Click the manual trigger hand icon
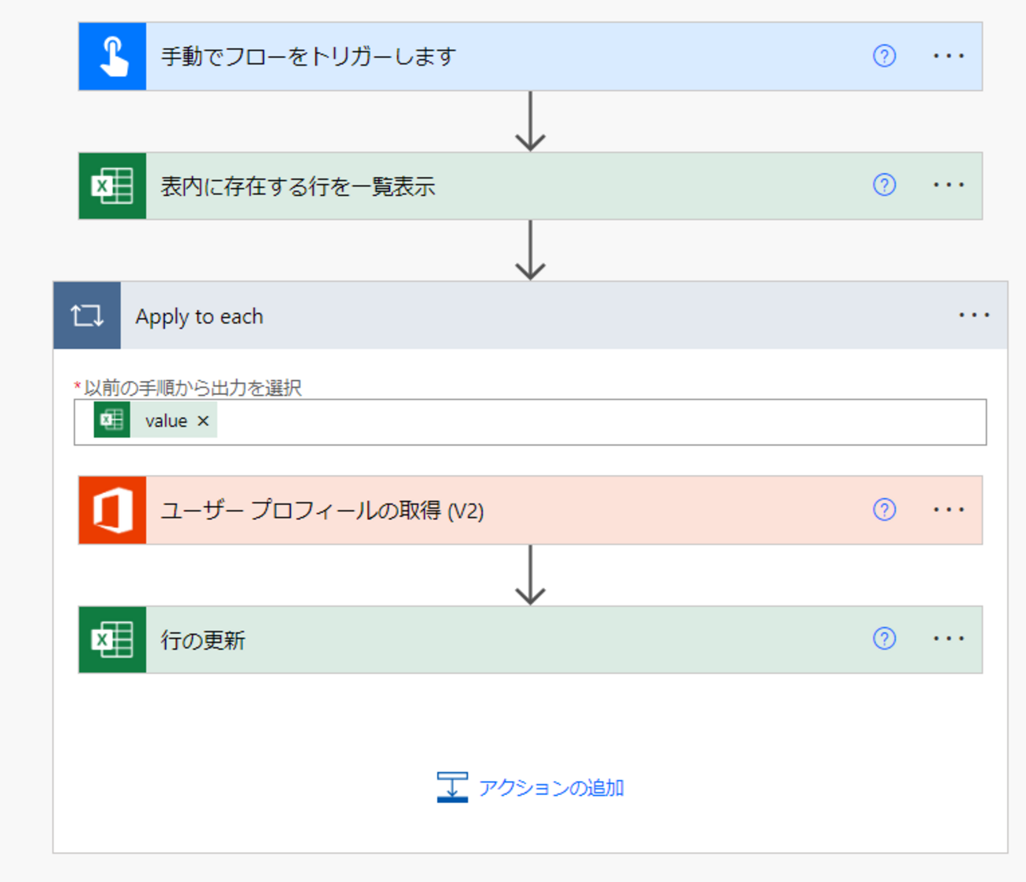 pos(112,57)
